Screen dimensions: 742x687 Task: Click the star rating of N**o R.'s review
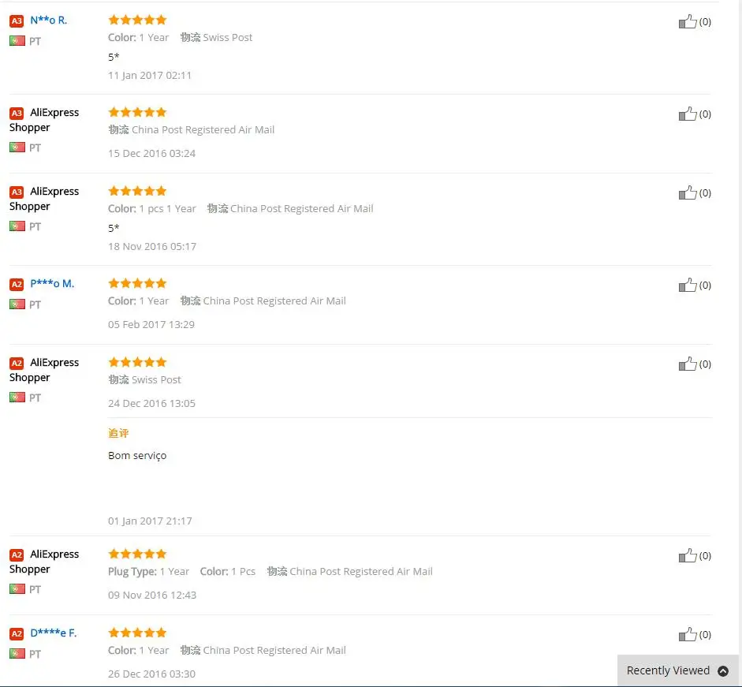point(137,20)
